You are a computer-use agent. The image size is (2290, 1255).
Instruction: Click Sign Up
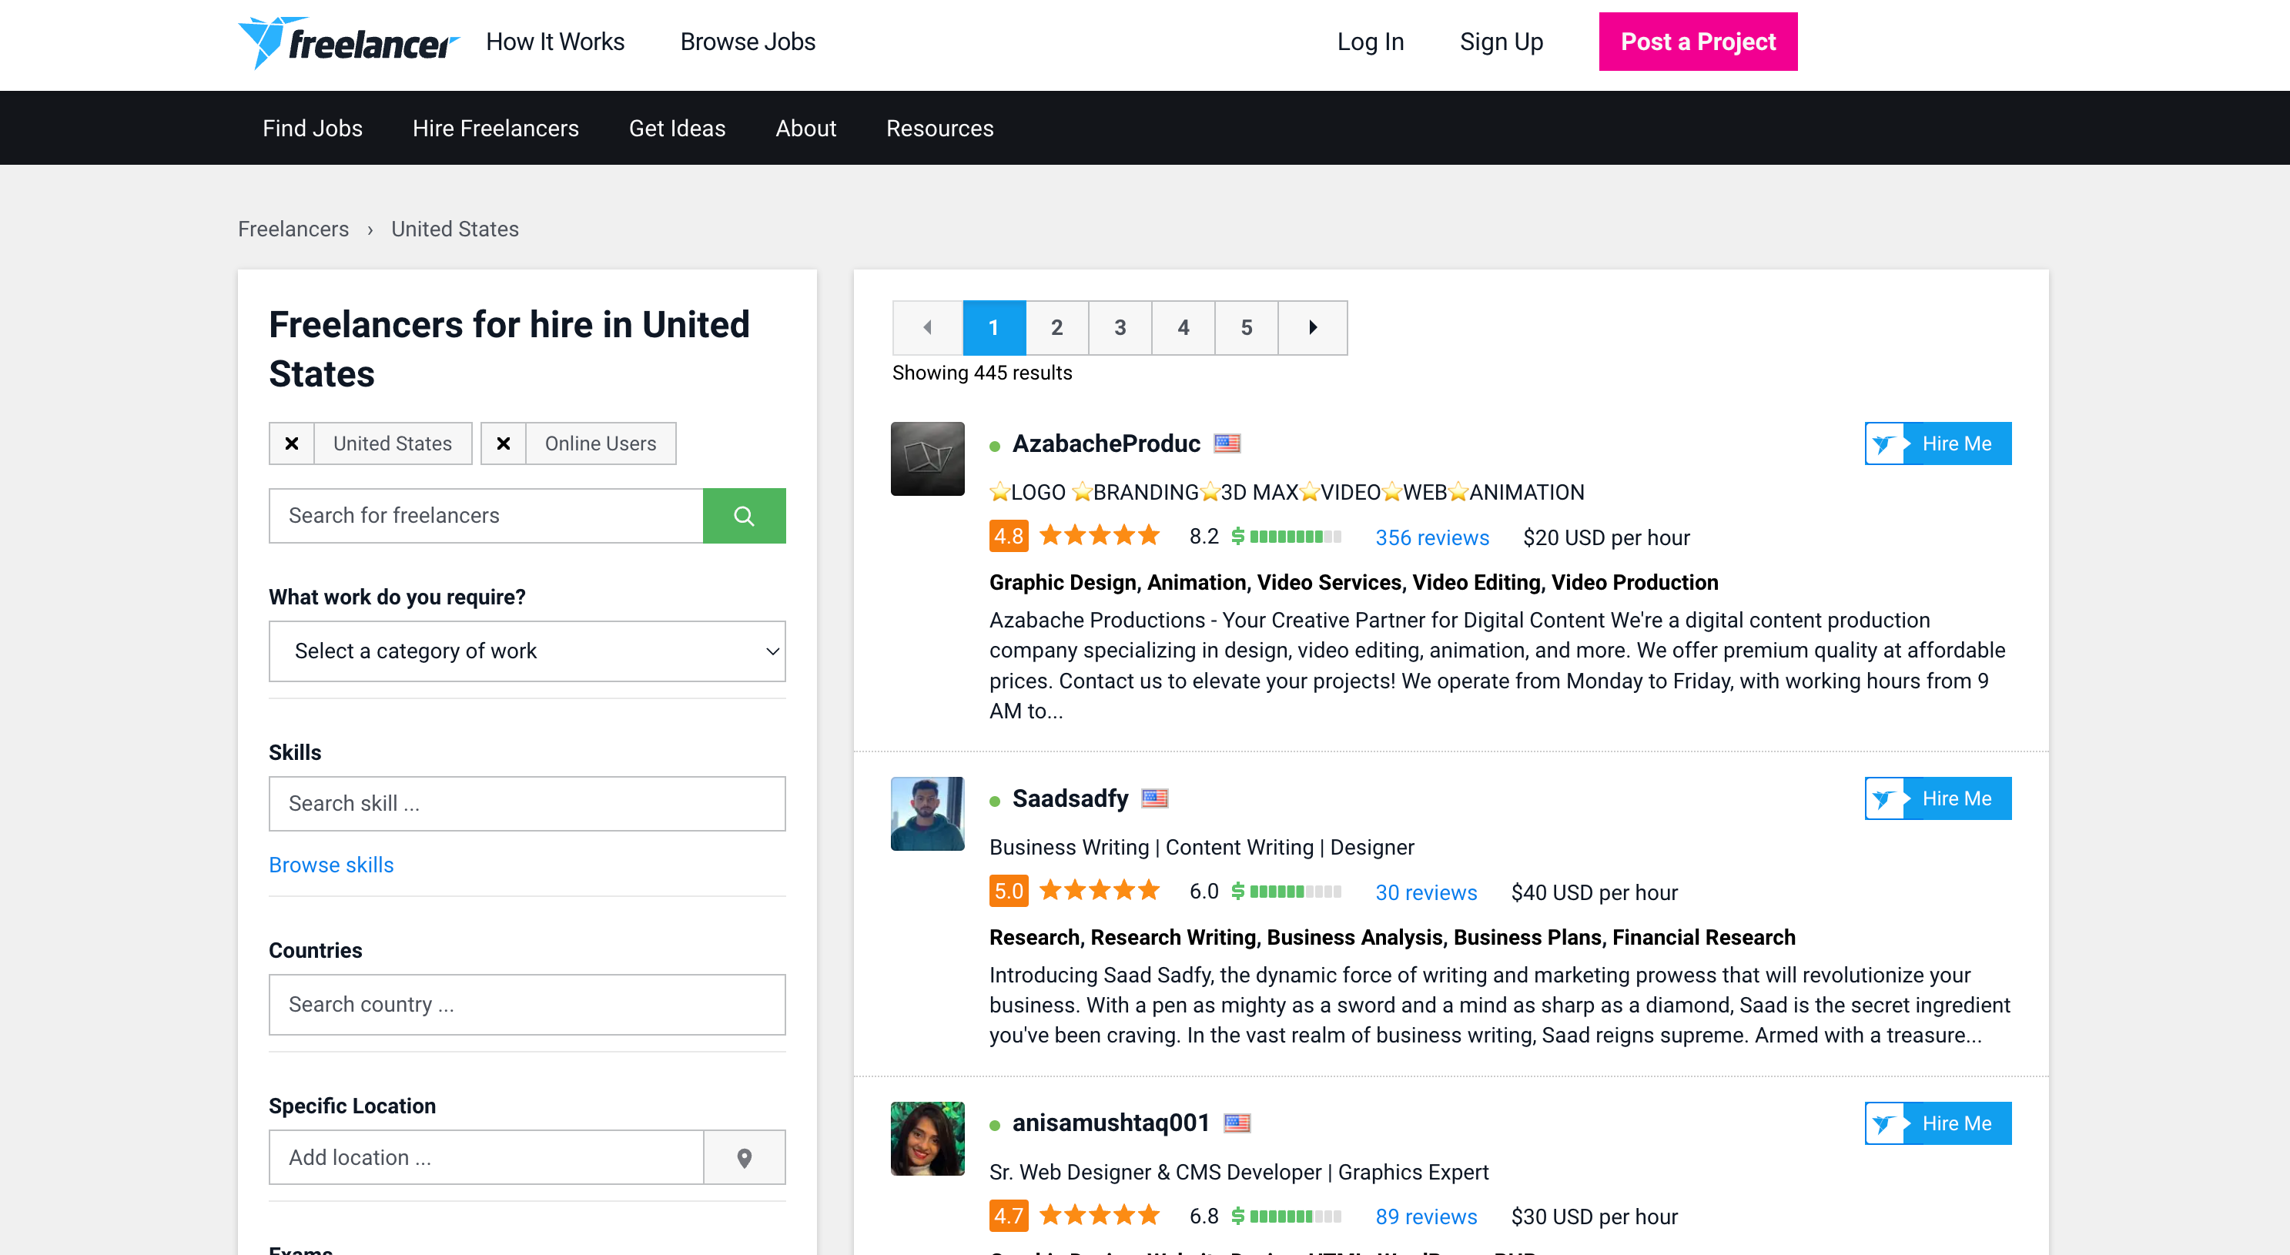[x=1501, y=42]
